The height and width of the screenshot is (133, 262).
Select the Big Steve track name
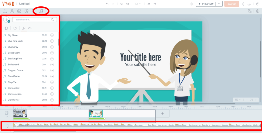point(13,35)
